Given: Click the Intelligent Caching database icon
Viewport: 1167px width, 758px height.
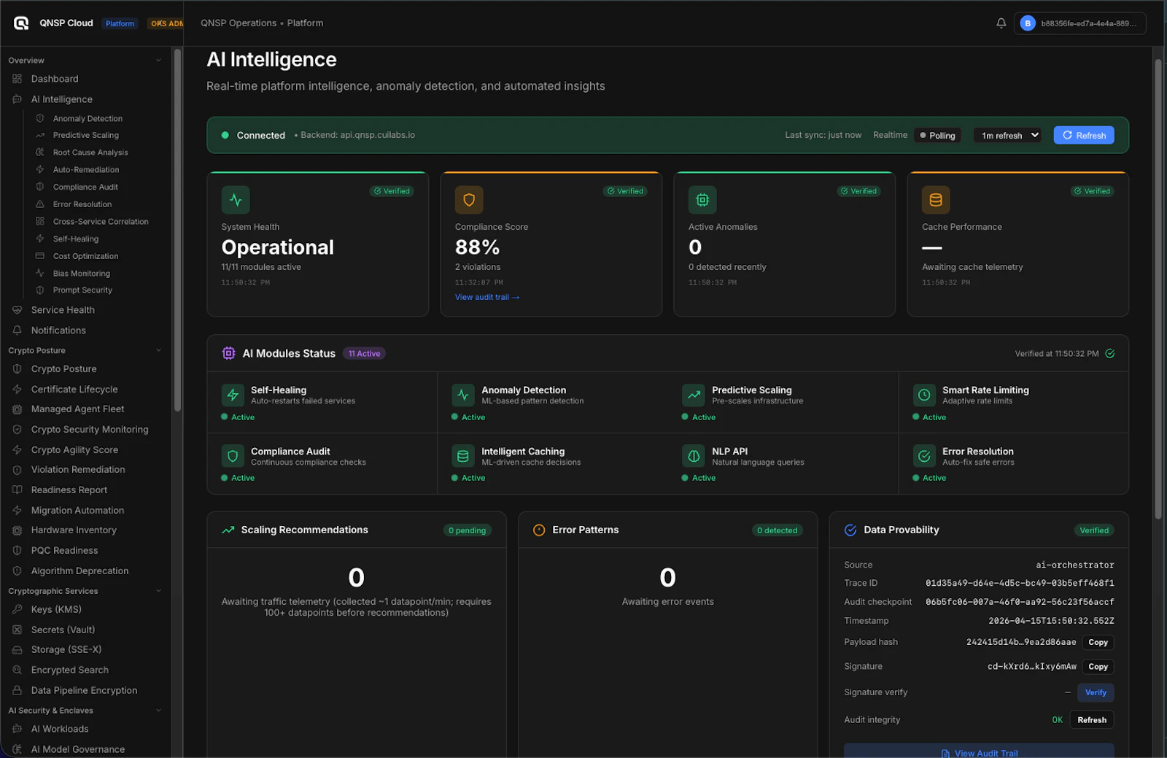Looking at the screenshot, I should (463, 456).
